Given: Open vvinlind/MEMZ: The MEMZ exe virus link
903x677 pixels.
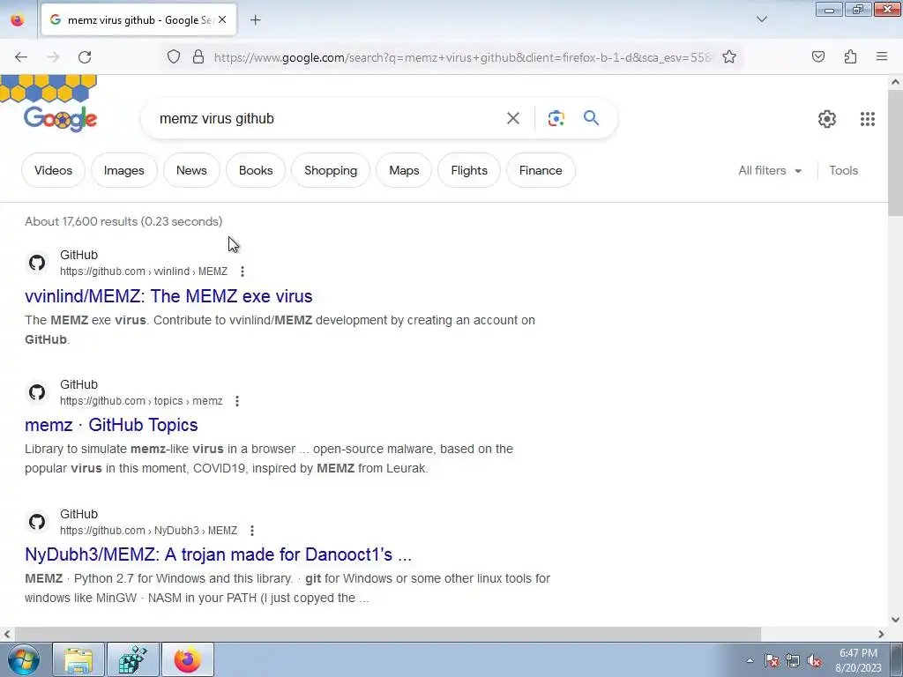Looking at the screenshot, I should click(168, 296).
